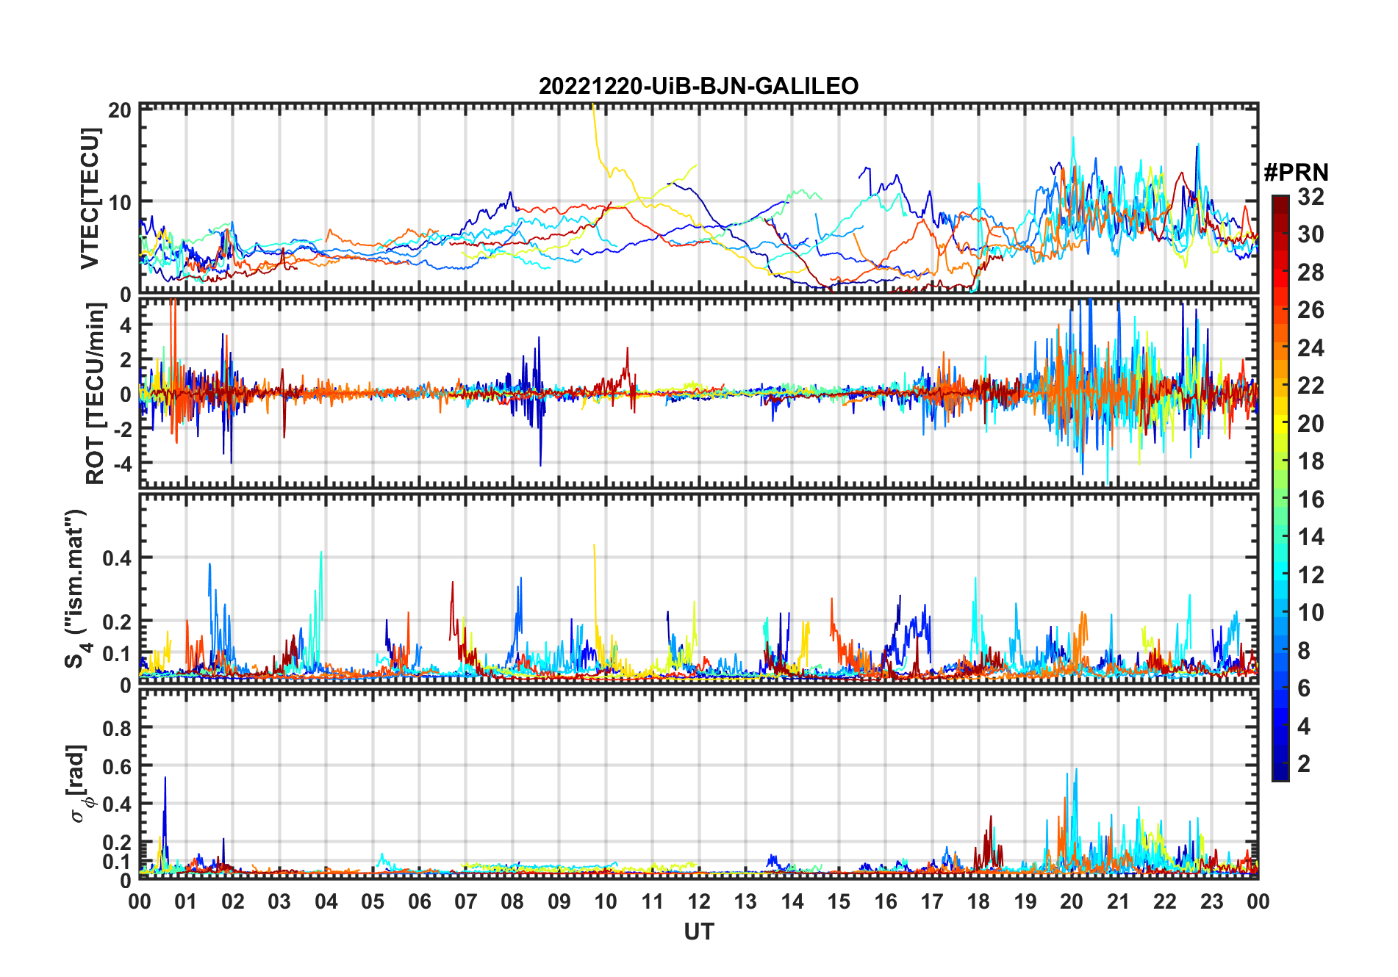
Task: Select colorbar tick label 28
Action: (1311, 273)
